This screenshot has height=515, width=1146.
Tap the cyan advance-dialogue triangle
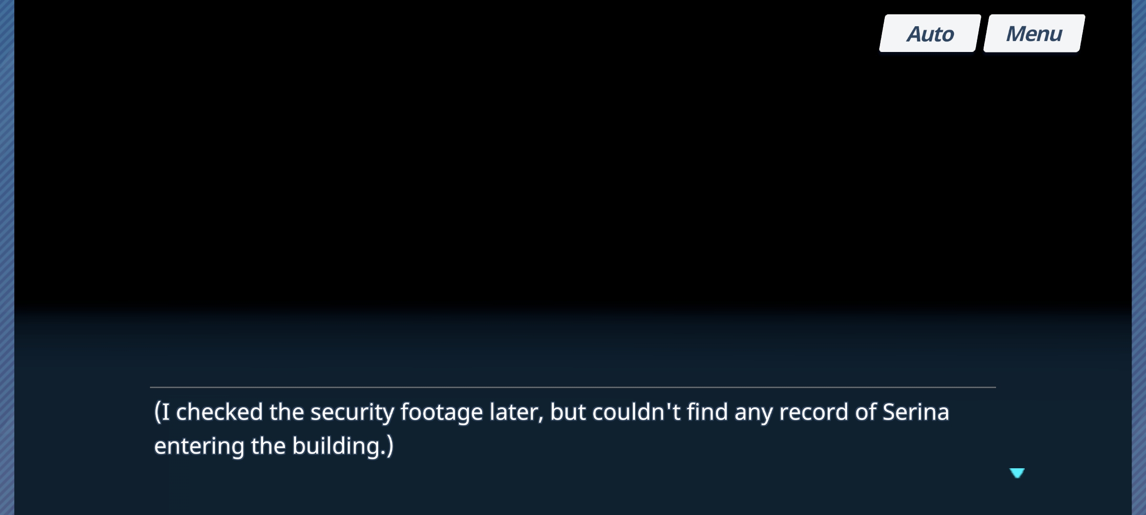point(1017,473)
